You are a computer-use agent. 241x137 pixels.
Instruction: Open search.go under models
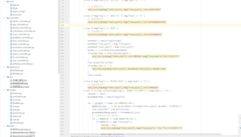[17, 116]
